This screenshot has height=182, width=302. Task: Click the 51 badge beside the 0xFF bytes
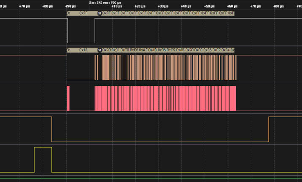tap(100, 13)
